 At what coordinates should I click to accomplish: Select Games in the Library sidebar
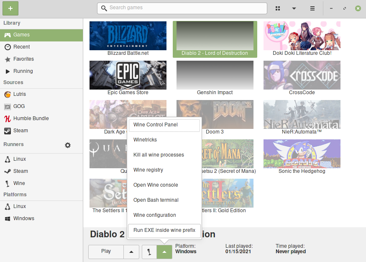[41, 35]
